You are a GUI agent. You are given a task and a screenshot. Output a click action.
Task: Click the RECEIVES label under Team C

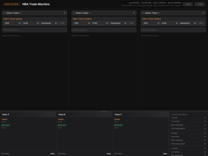(x=118, y=125)
